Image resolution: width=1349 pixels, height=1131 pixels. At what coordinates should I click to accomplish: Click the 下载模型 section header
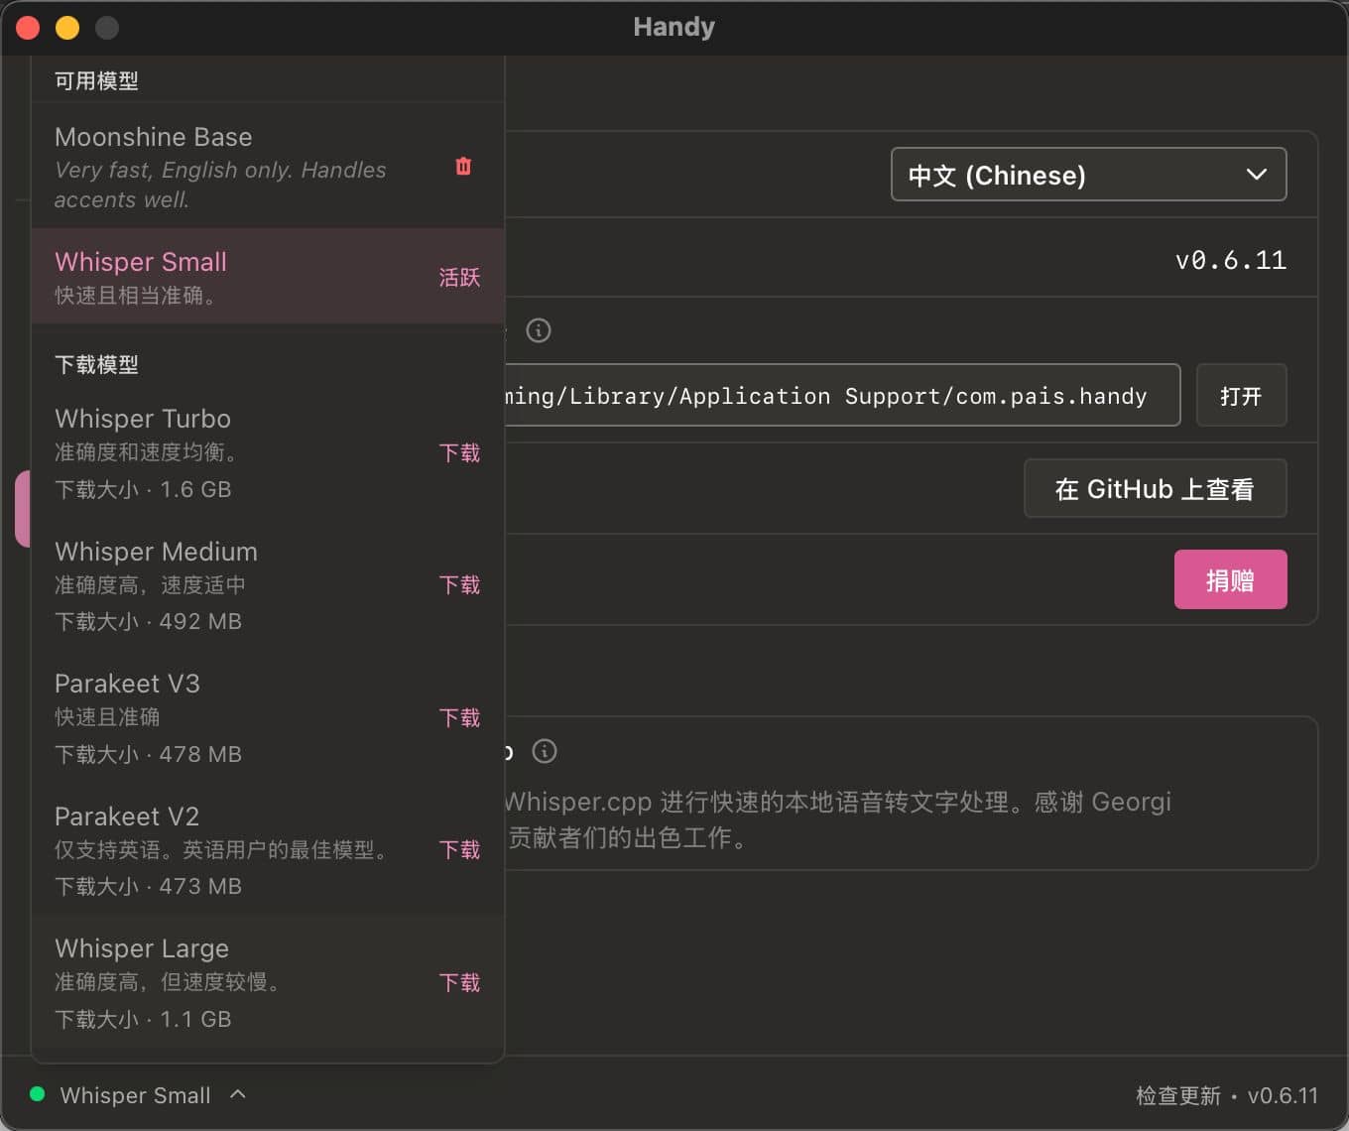tap(96, 364)
